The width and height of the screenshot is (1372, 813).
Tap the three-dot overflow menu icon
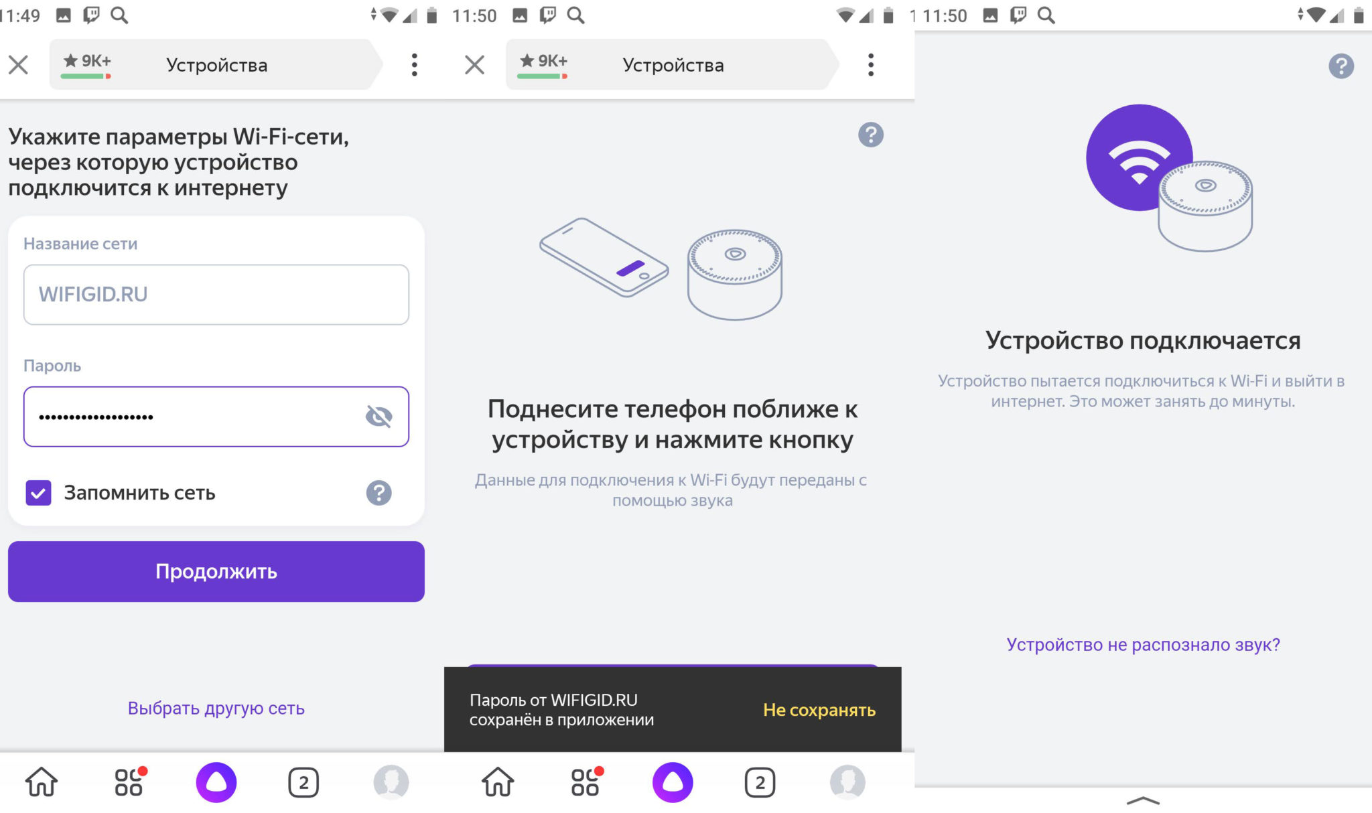pos(415,66)
